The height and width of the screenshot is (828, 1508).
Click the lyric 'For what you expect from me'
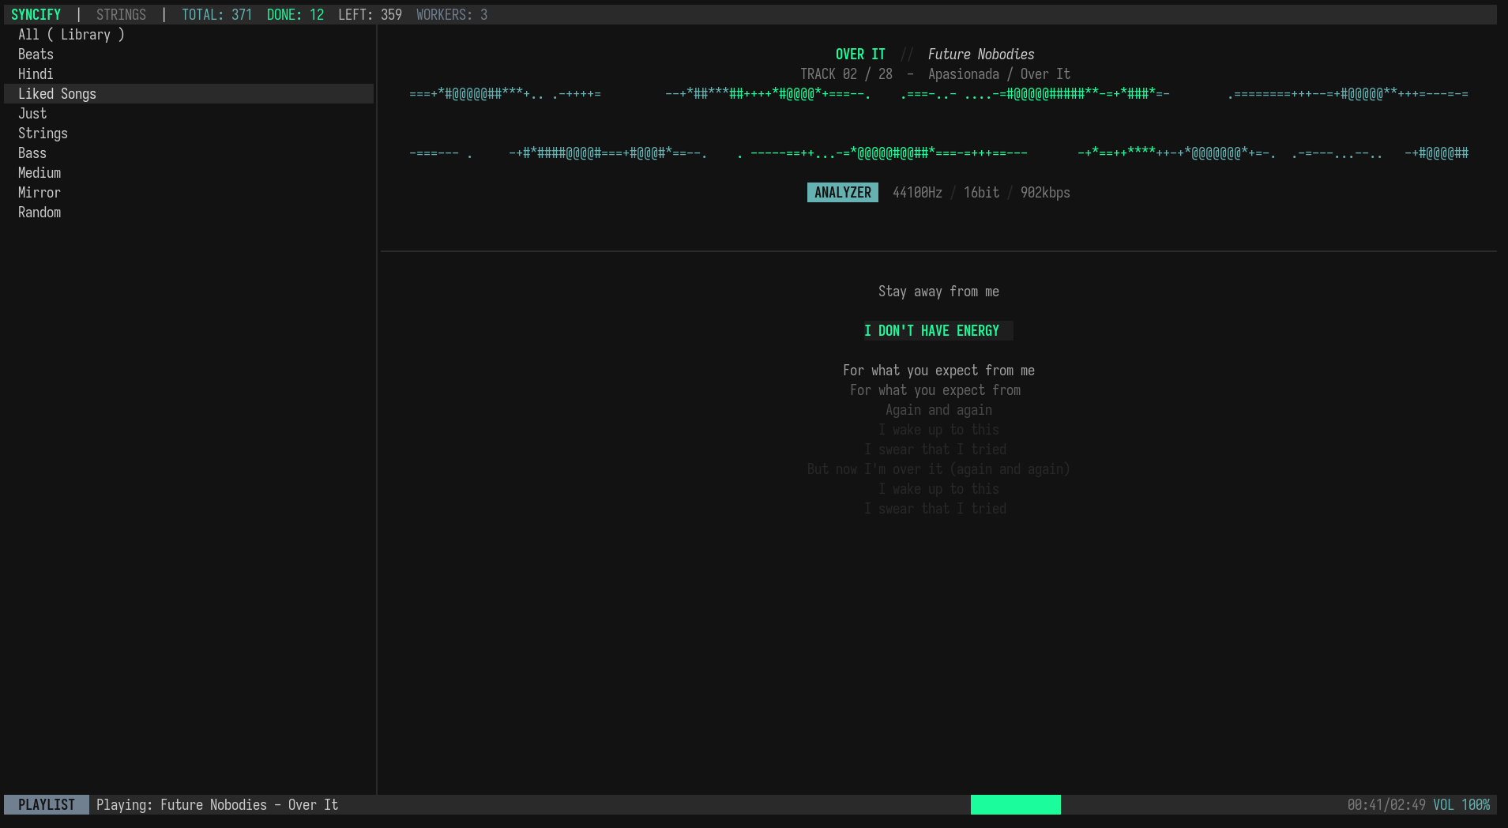coord(938,371)
